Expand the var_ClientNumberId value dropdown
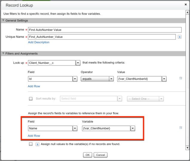Viewport: 190px width, 161px height. pos(164,79)
